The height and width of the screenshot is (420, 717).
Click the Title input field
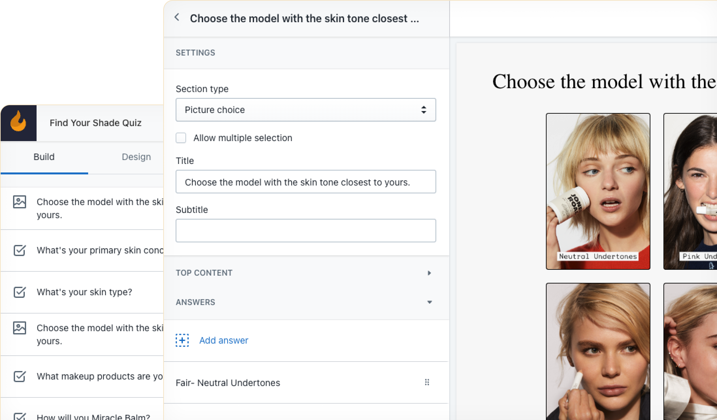point(306,182)
